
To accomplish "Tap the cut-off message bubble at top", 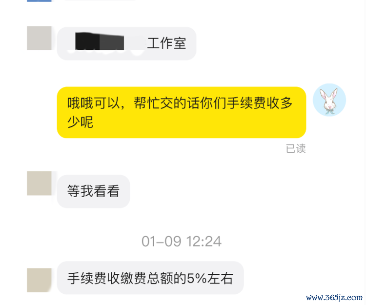I will coord(101,0).
